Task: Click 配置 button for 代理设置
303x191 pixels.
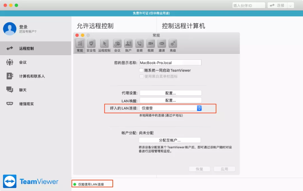Action: click(x=170, y=93)
